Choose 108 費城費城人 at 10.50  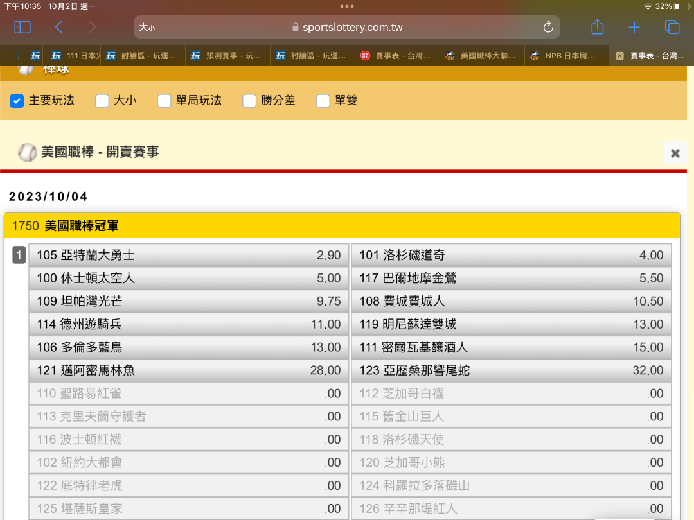512,301
